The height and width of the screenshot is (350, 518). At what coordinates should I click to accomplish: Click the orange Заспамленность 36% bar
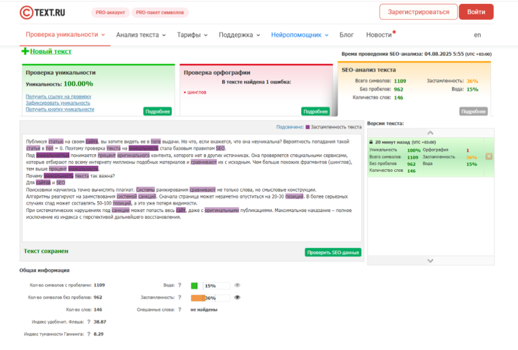tap(198, 298)
